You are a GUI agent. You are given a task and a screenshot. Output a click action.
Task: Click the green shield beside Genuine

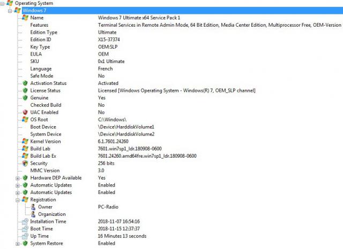25,98
